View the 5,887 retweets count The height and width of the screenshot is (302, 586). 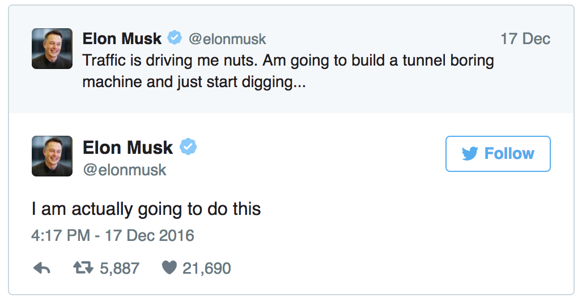tap(120, 268)
